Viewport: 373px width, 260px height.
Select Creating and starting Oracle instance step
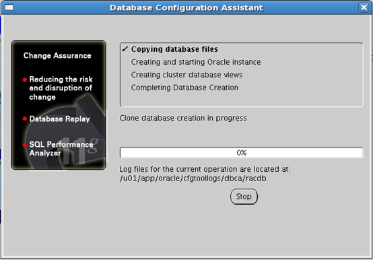(x=196, y=62)
